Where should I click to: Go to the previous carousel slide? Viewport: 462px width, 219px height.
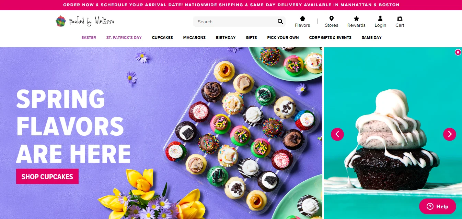(x=337, y=134)
